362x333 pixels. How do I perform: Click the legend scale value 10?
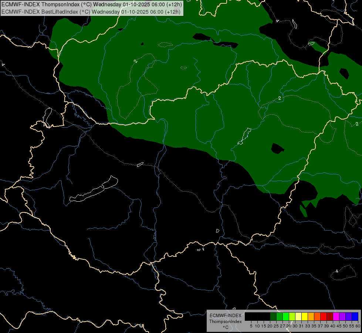pyautogui.click(x=257, y=326)
